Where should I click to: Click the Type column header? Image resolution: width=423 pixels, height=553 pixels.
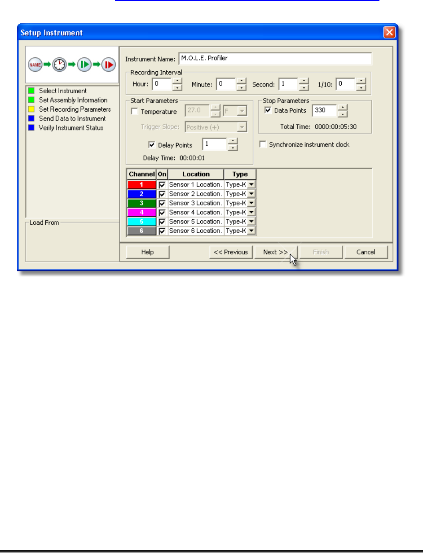[240, 174]
